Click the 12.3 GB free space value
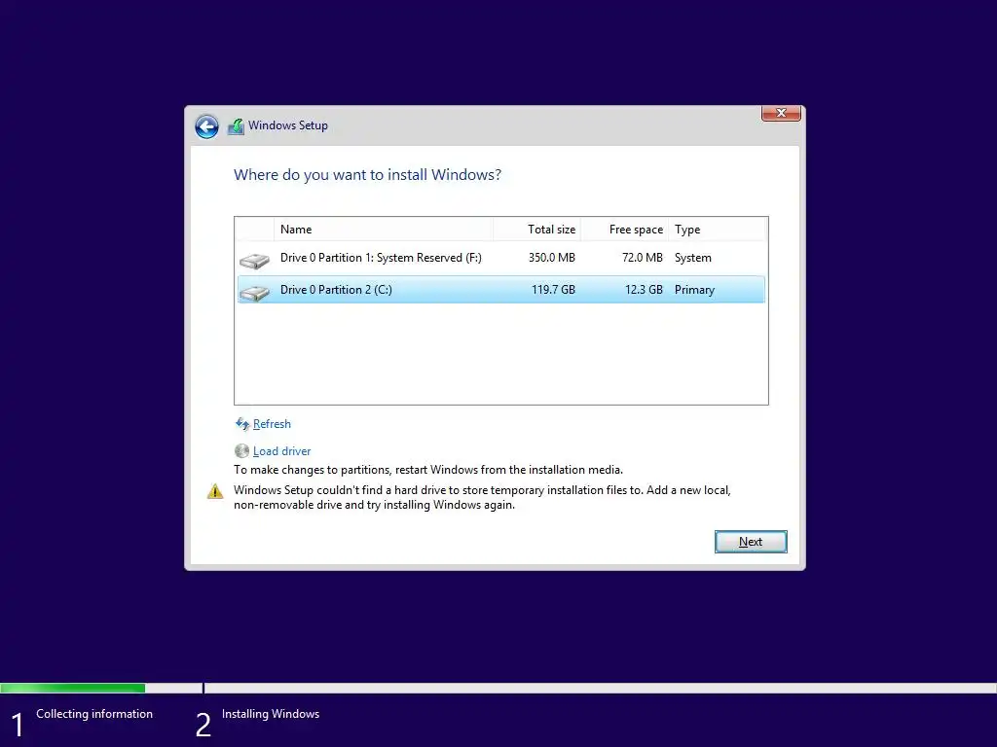 (644, 290)
